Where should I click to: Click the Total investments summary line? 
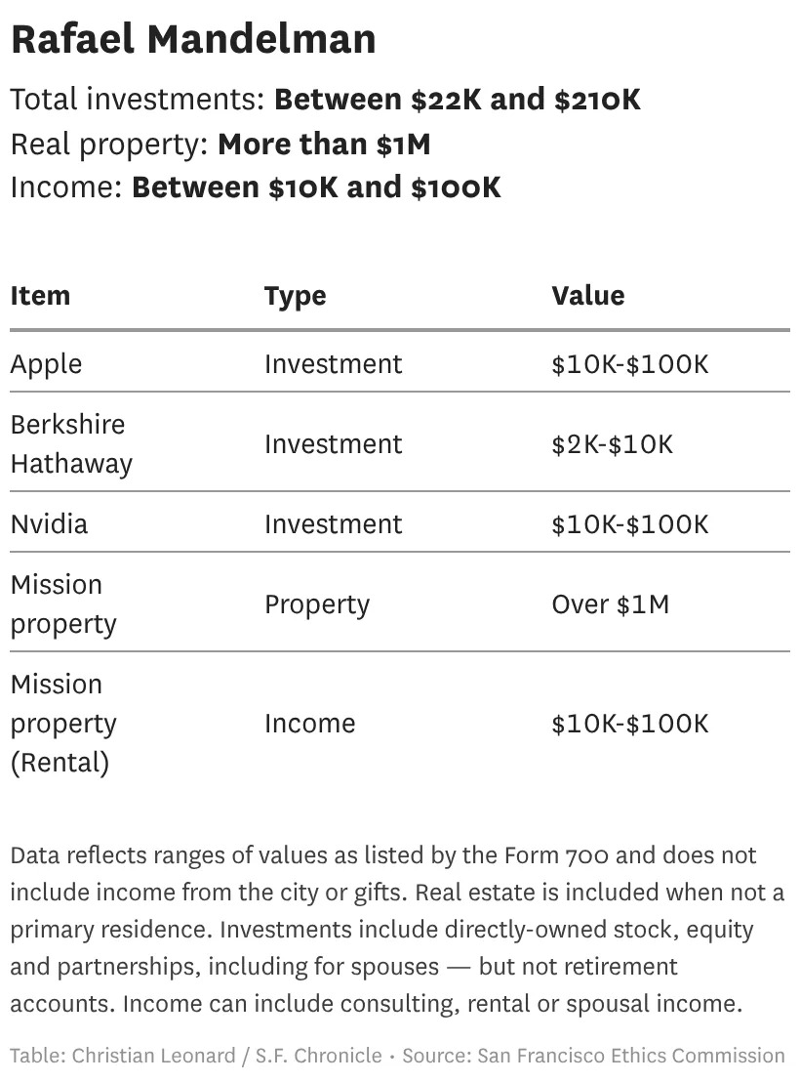click(325, 100)
